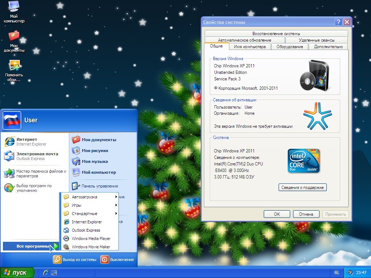Open Files and Settings Transfer Wizard
Screen dimensions: 371x278
click(35, 173)
